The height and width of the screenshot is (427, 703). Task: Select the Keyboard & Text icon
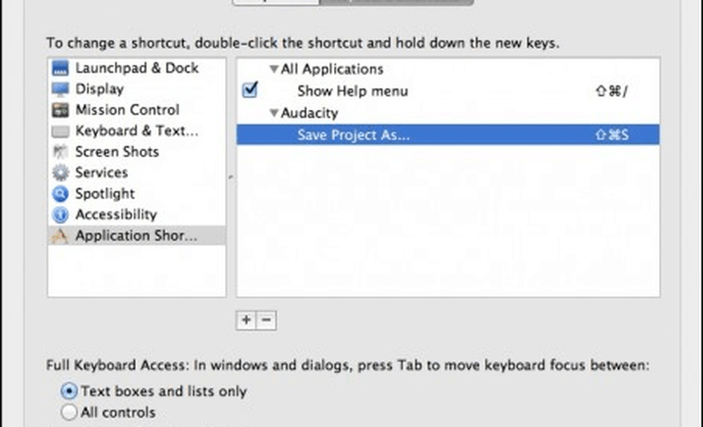(61, 131)
